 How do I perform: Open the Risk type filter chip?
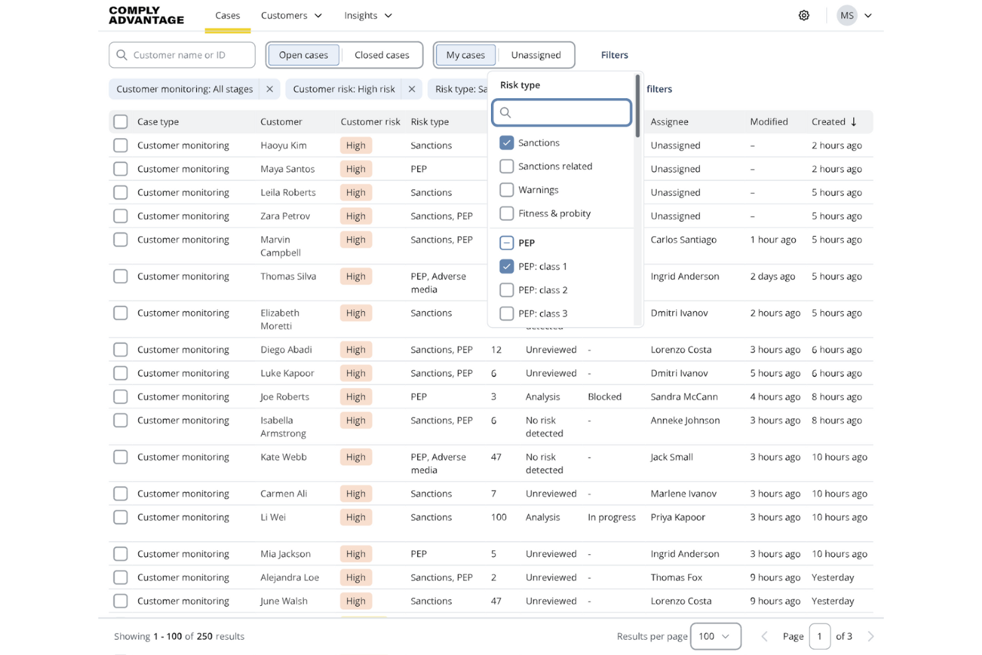(459, 89)
